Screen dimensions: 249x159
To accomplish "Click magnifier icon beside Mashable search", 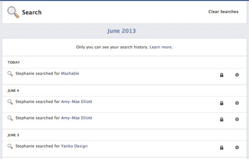I will [x=10, y=73].
